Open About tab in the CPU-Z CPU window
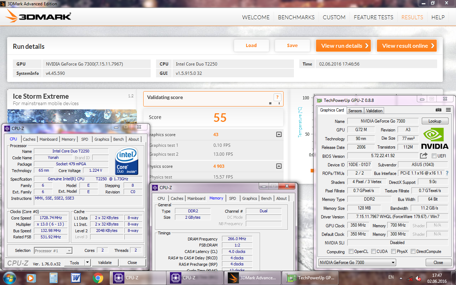 click(134, 139)
